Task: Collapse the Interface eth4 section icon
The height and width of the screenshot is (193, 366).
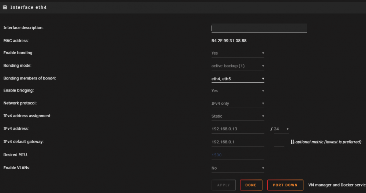Action: pos(5,7)
